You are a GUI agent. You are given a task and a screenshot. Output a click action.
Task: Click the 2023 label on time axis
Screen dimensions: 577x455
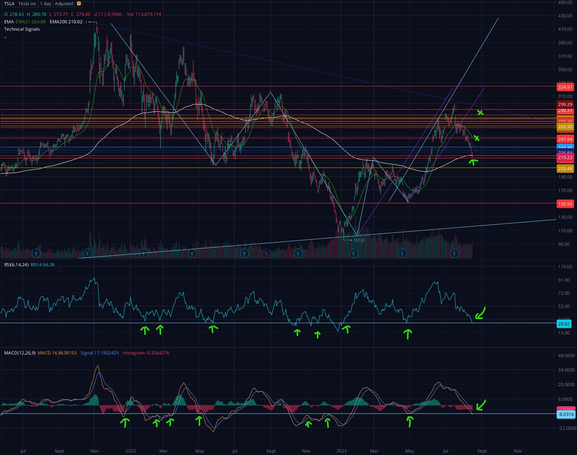pos(341,450)
